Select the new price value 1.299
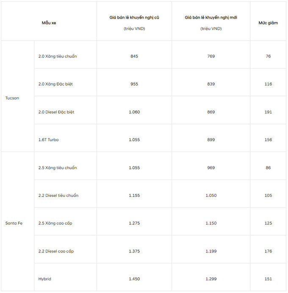 (x=211, y=279)
